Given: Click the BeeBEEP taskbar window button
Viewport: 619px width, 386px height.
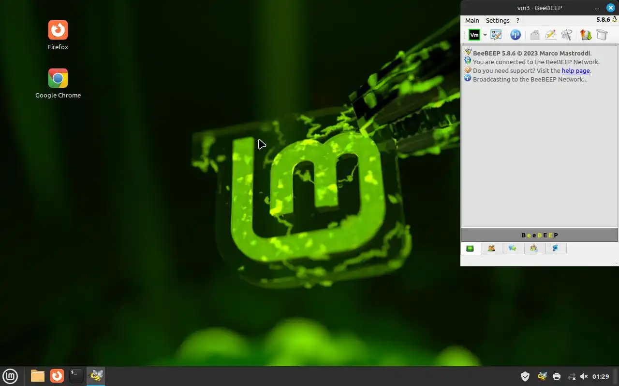Looking at the screenshot, I should [96, 376].
